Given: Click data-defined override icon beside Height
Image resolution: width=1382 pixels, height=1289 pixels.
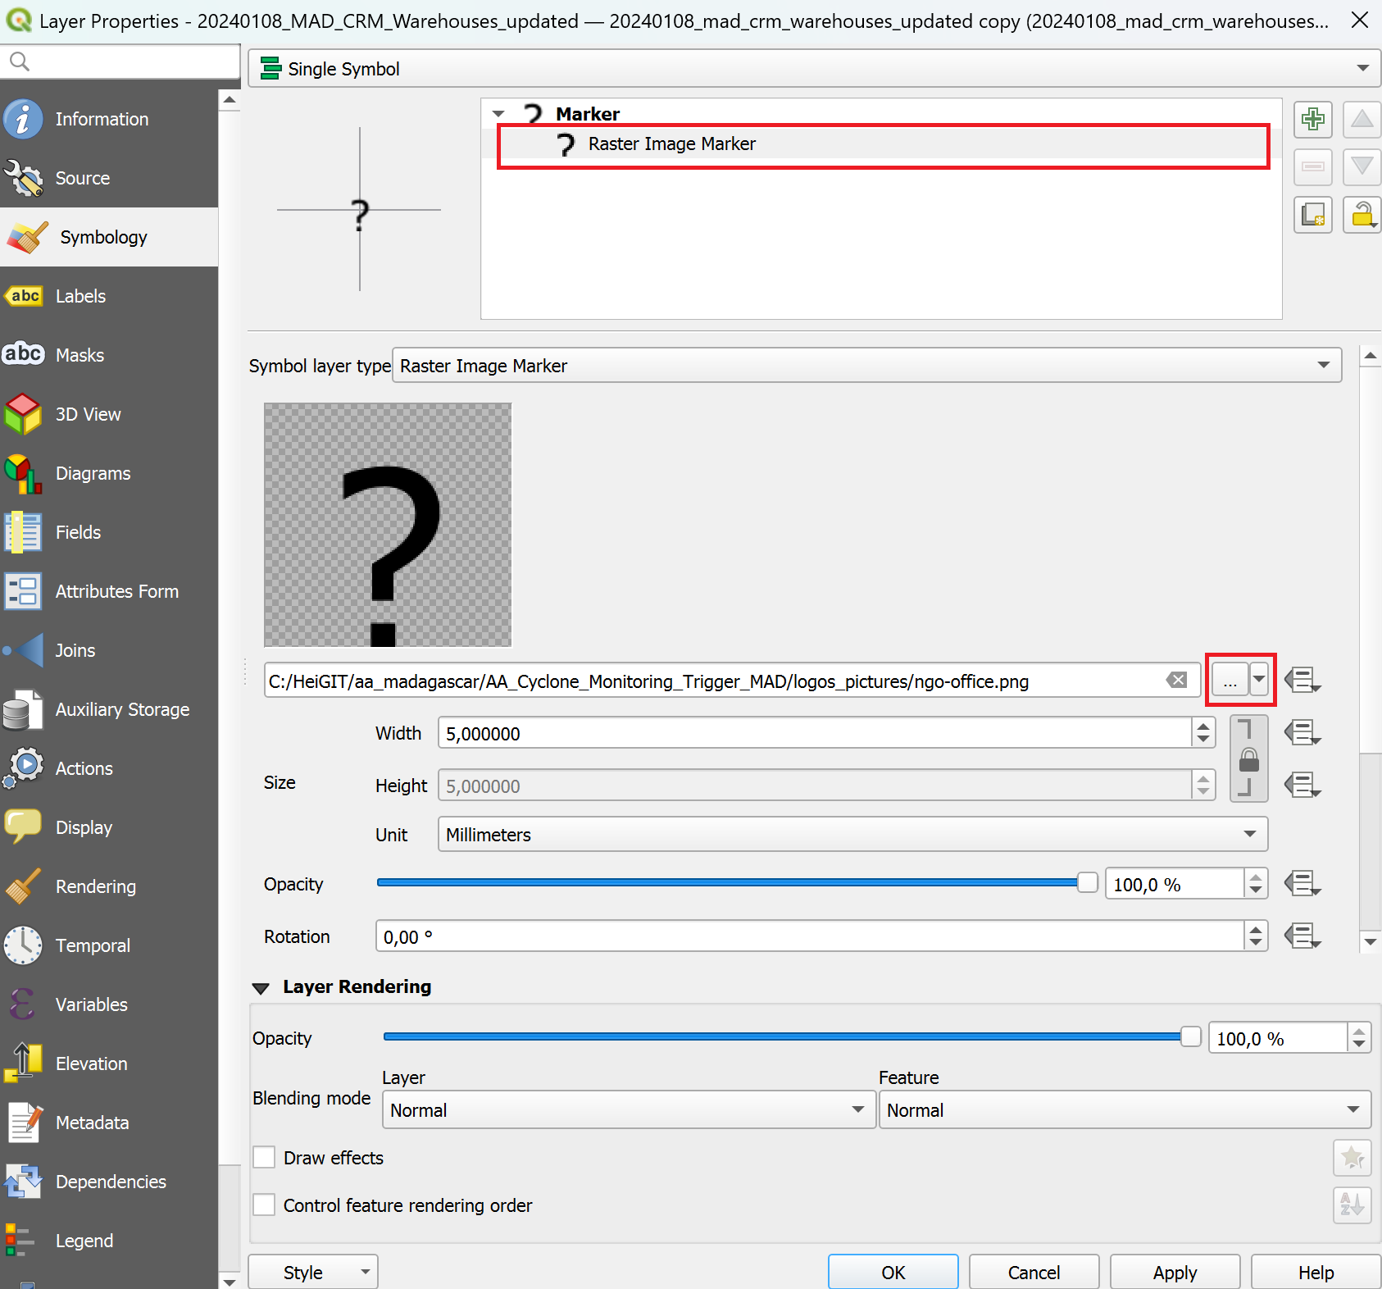Looking at the screenshot, I should tap(1302, 785).
